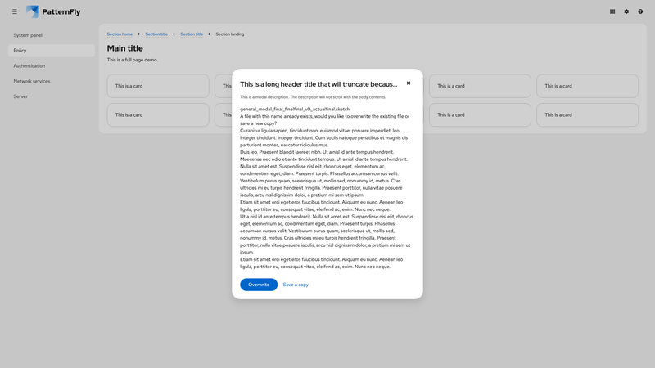
Task: Select the last card in the top row
Action: click(587, 86)
